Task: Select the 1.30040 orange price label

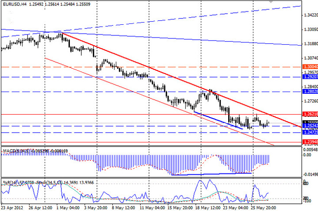Action: pos(310,66)
